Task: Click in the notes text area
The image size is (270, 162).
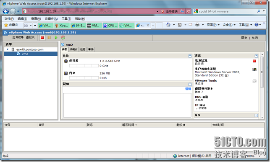Action: coord(127,105)
